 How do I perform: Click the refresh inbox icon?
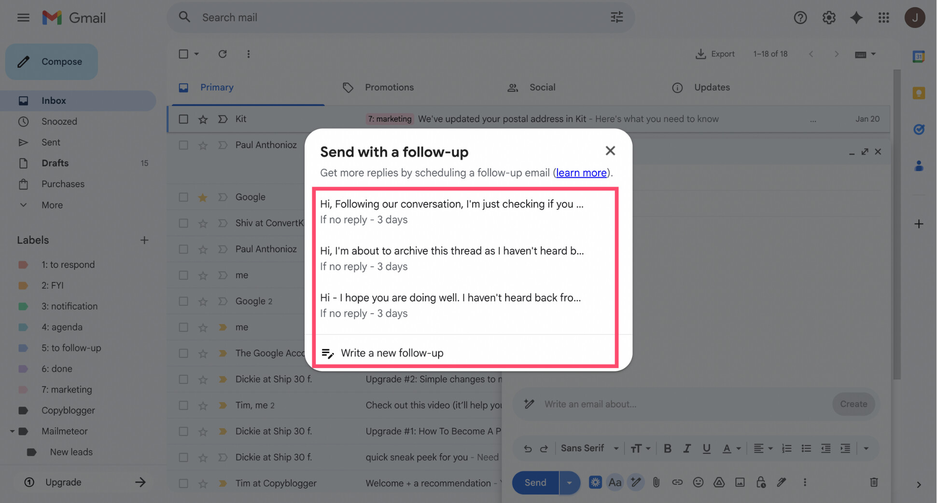coord(223,54)
